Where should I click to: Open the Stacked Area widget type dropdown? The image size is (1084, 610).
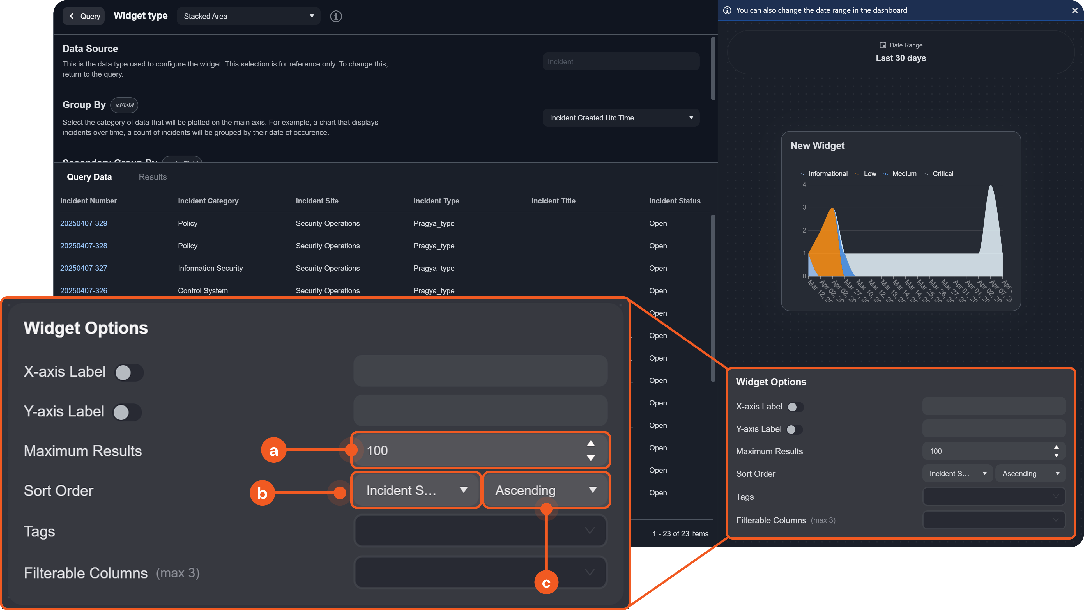point(248,16)
